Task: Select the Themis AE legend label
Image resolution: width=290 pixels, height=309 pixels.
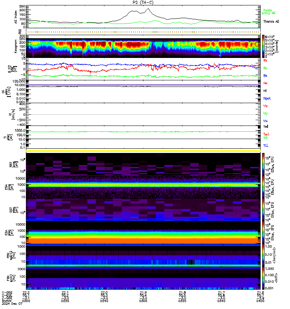Action: click(271, 22)
